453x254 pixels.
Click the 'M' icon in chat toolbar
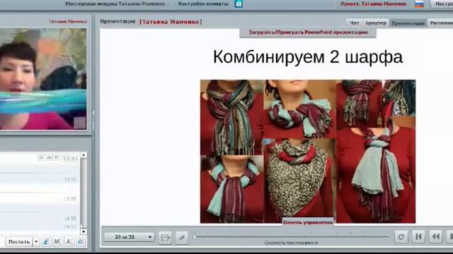(57, 241)
